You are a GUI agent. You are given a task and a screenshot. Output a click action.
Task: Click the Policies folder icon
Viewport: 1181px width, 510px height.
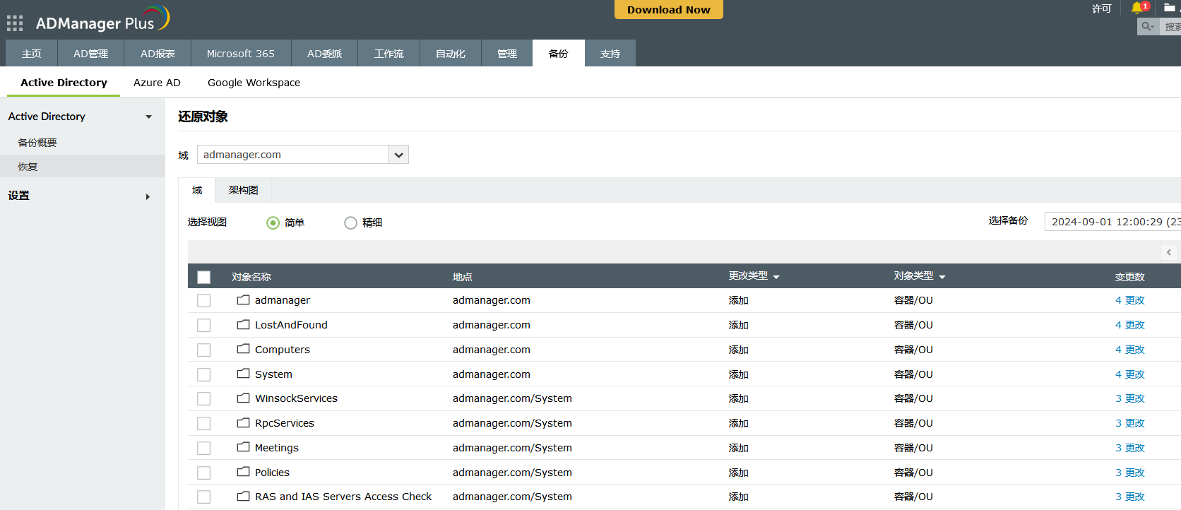click(244, 473)
